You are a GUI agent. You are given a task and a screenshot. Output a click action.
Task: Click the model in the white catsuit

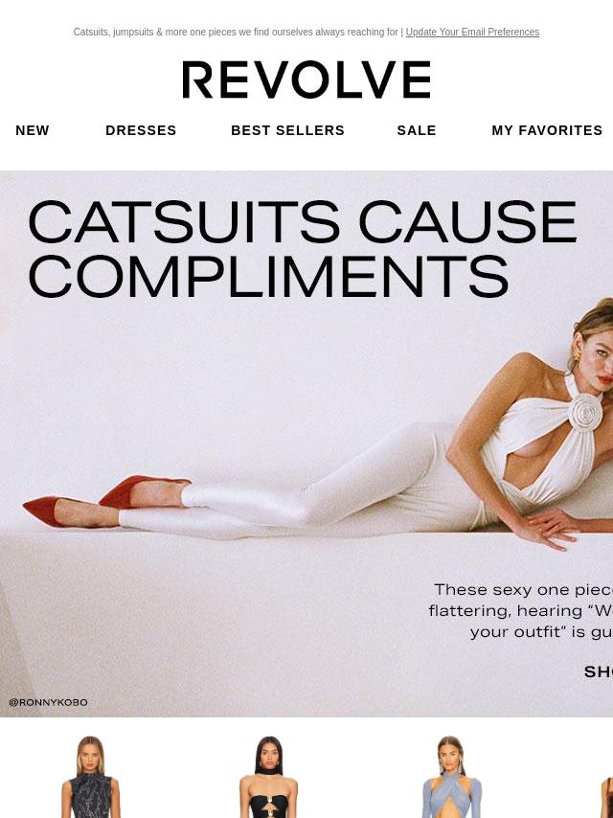coord(365,443)
